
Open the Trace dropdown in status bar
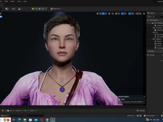pyautogui.click(x=131, y=116)
